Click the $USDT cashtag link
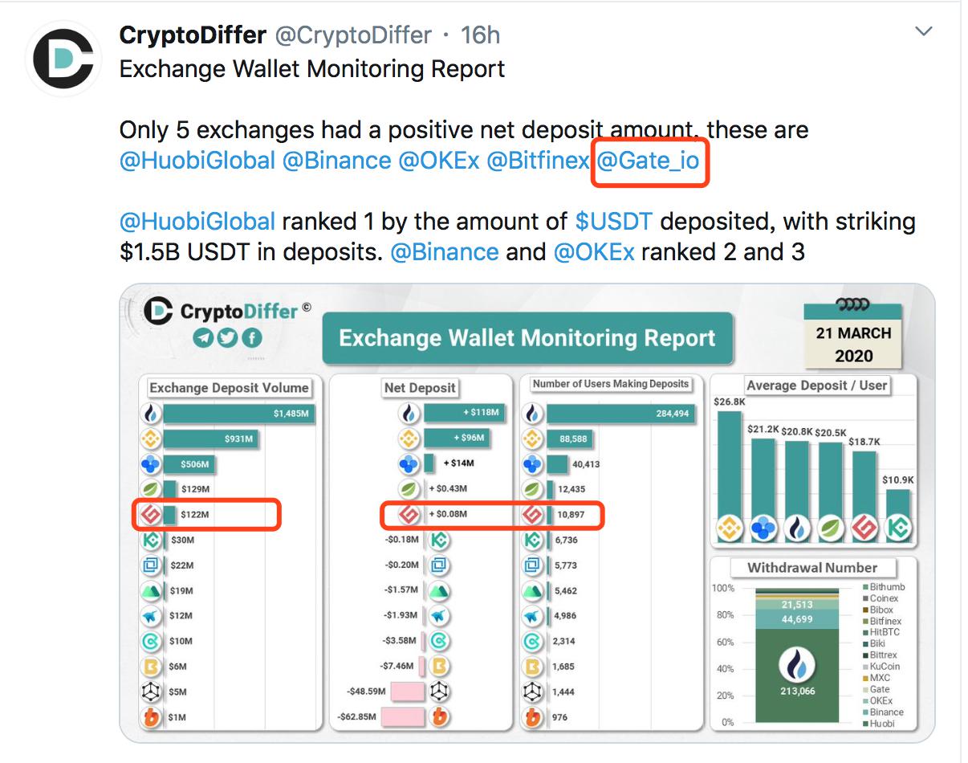Image resolution: width=968 pixels, height=763 pixels. (x=613, y=221)
